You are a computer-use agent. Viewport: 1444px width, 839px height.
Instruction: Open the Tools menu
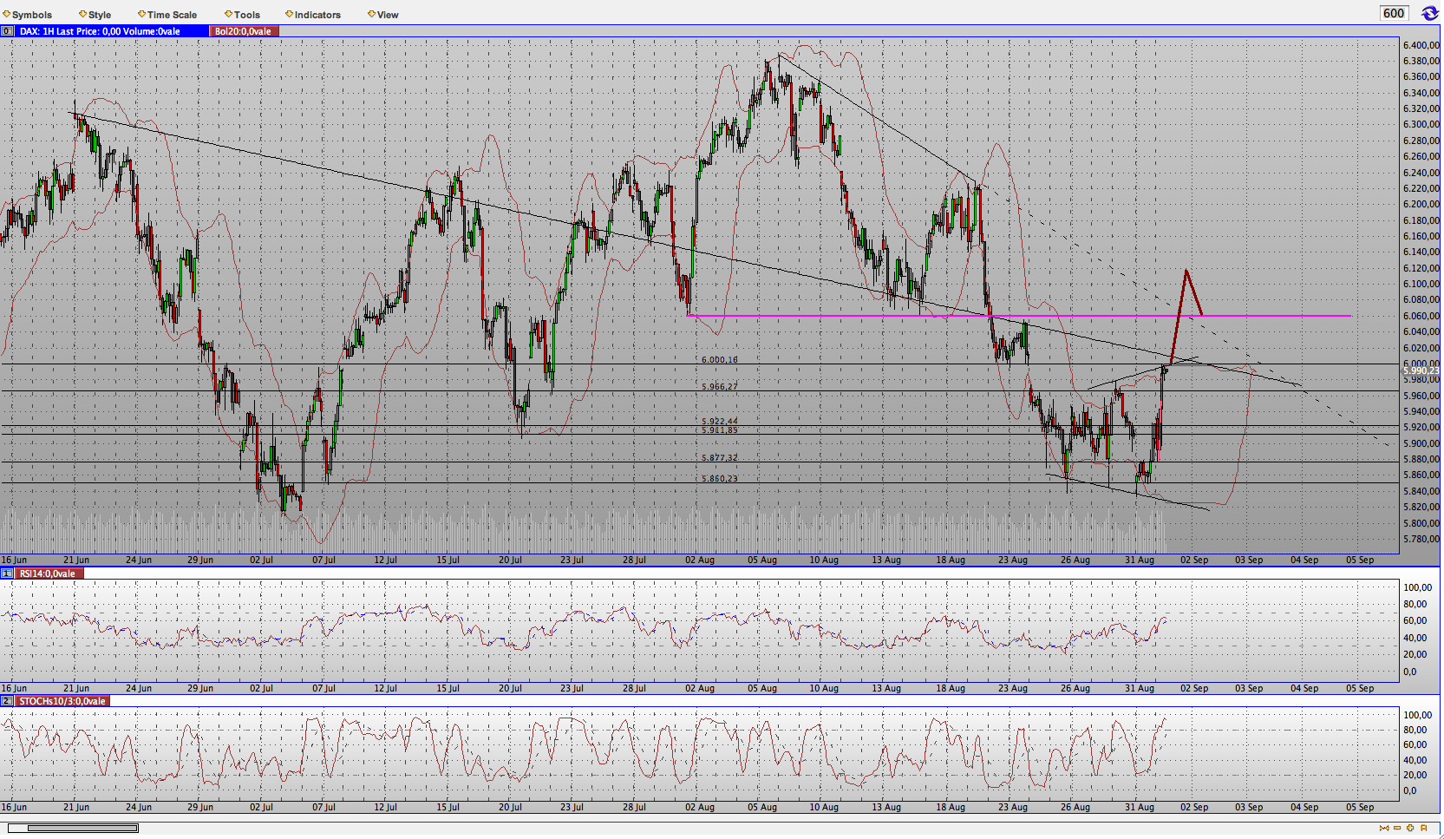click(x=242, y=15)
